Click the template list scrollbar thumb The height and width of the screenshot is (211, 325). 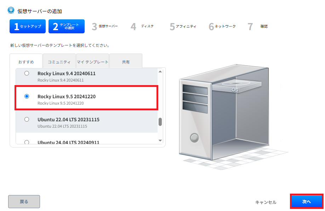[160, 122]
